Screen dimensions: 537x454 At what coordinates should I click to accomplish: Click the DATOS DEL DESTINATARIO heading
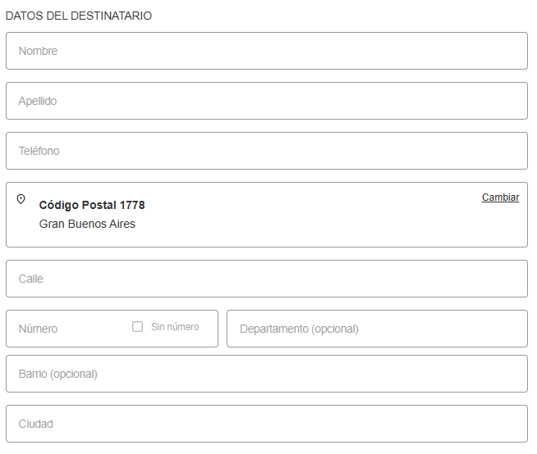click(x=79, y=16)
